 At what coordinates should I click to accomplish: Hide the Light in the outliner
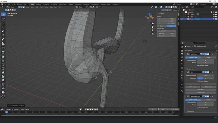point(214,17)
